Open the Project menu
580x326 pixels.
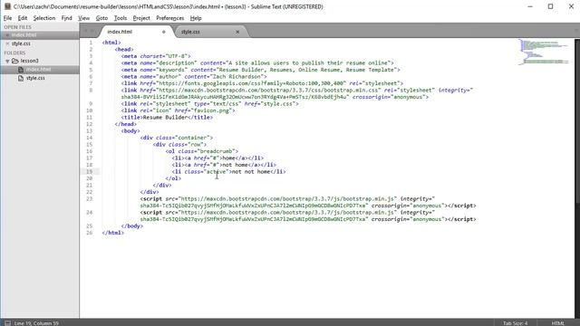click(141, 18)
